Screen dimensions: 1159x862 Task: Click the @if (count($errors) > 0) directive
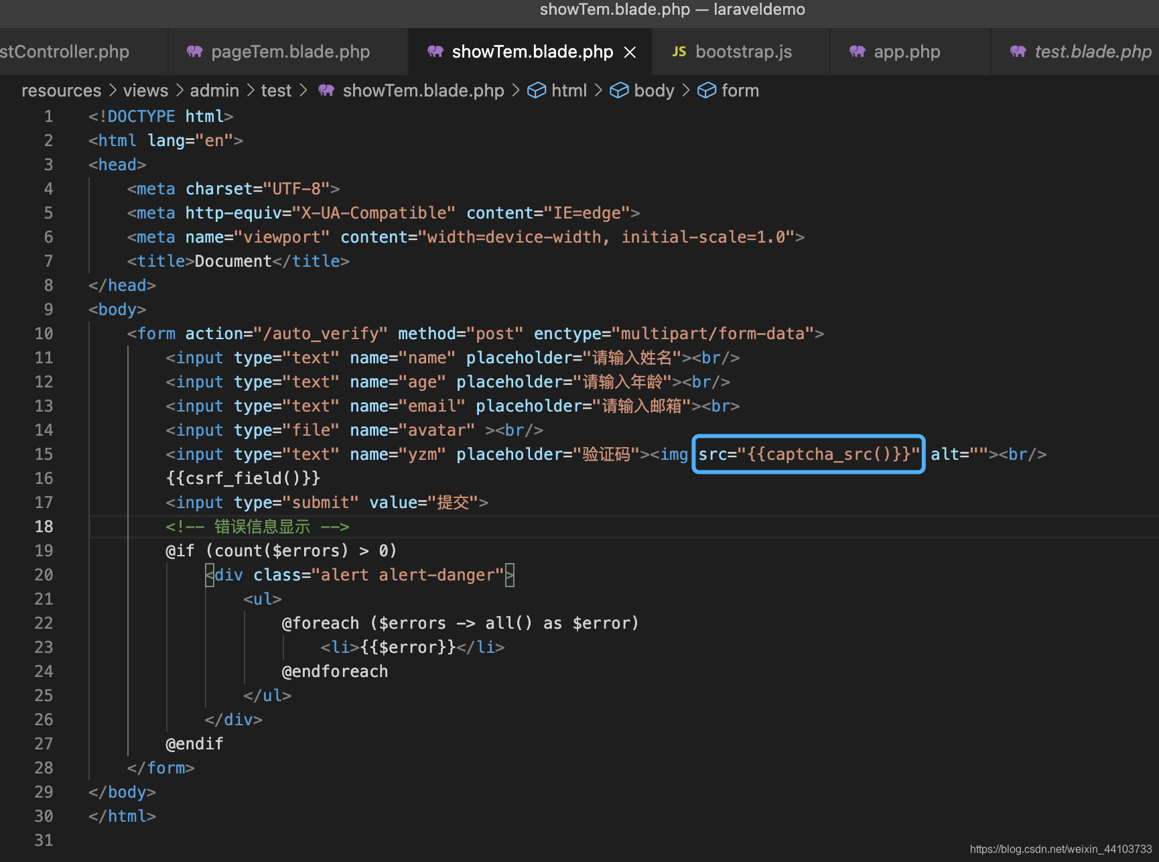click(282, 551)
